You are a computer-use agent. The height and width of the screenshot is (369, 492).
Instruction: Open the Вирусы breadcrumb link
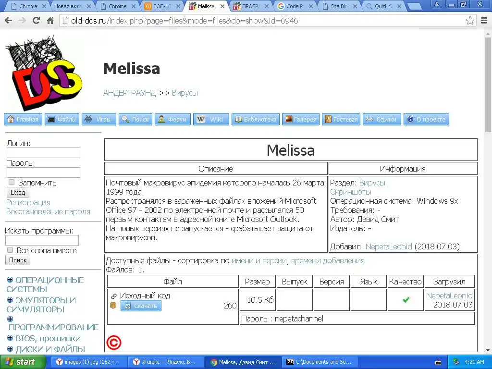tap(185, 93)
